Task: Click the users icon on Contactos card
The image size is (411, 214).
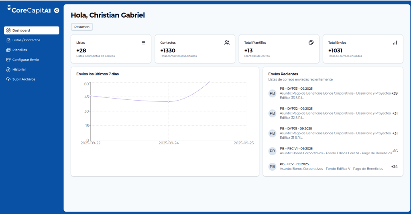Action: [227, 42]
